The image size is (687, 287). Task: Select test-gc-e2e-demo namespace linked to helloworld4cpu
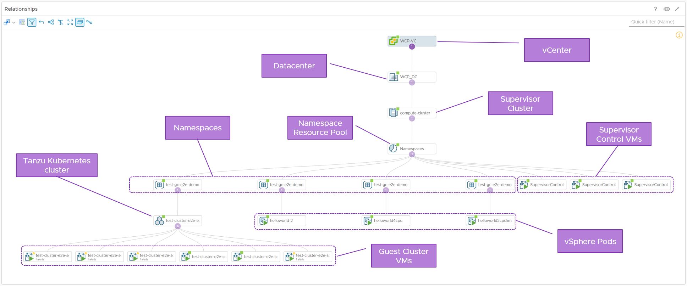[386, 185]
